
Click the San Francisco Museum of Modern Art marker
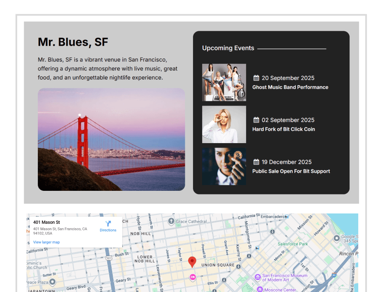258,278
